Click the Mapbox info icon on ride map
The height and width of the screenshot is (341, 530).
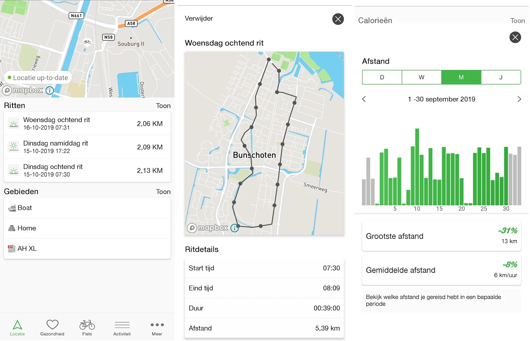(x=234, y=228)
